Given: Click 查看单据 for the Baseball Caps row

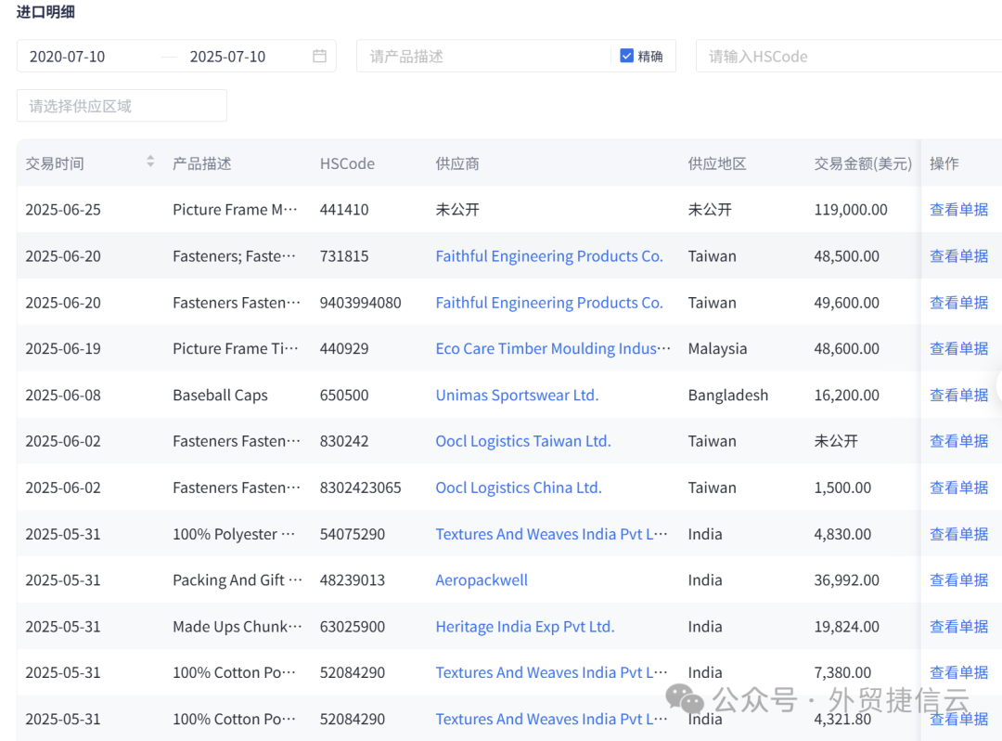Looking at the screenshot, I should pos(958,396).
